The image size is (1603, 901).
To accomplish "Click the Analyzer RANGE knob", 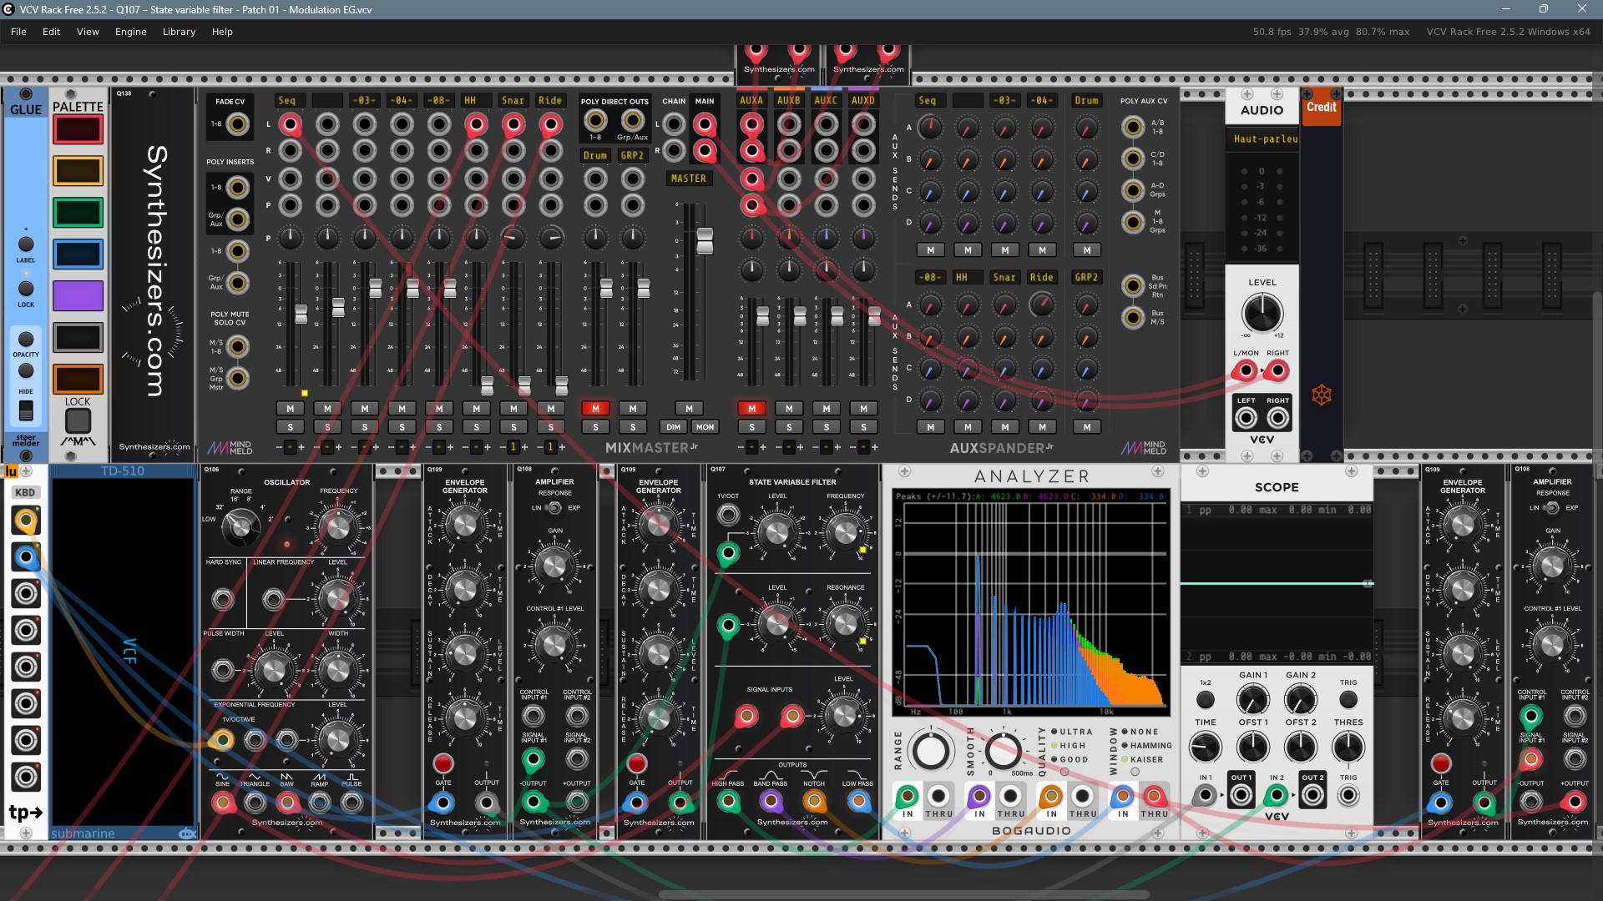I will pyautogui.click(x=930, y=750).
